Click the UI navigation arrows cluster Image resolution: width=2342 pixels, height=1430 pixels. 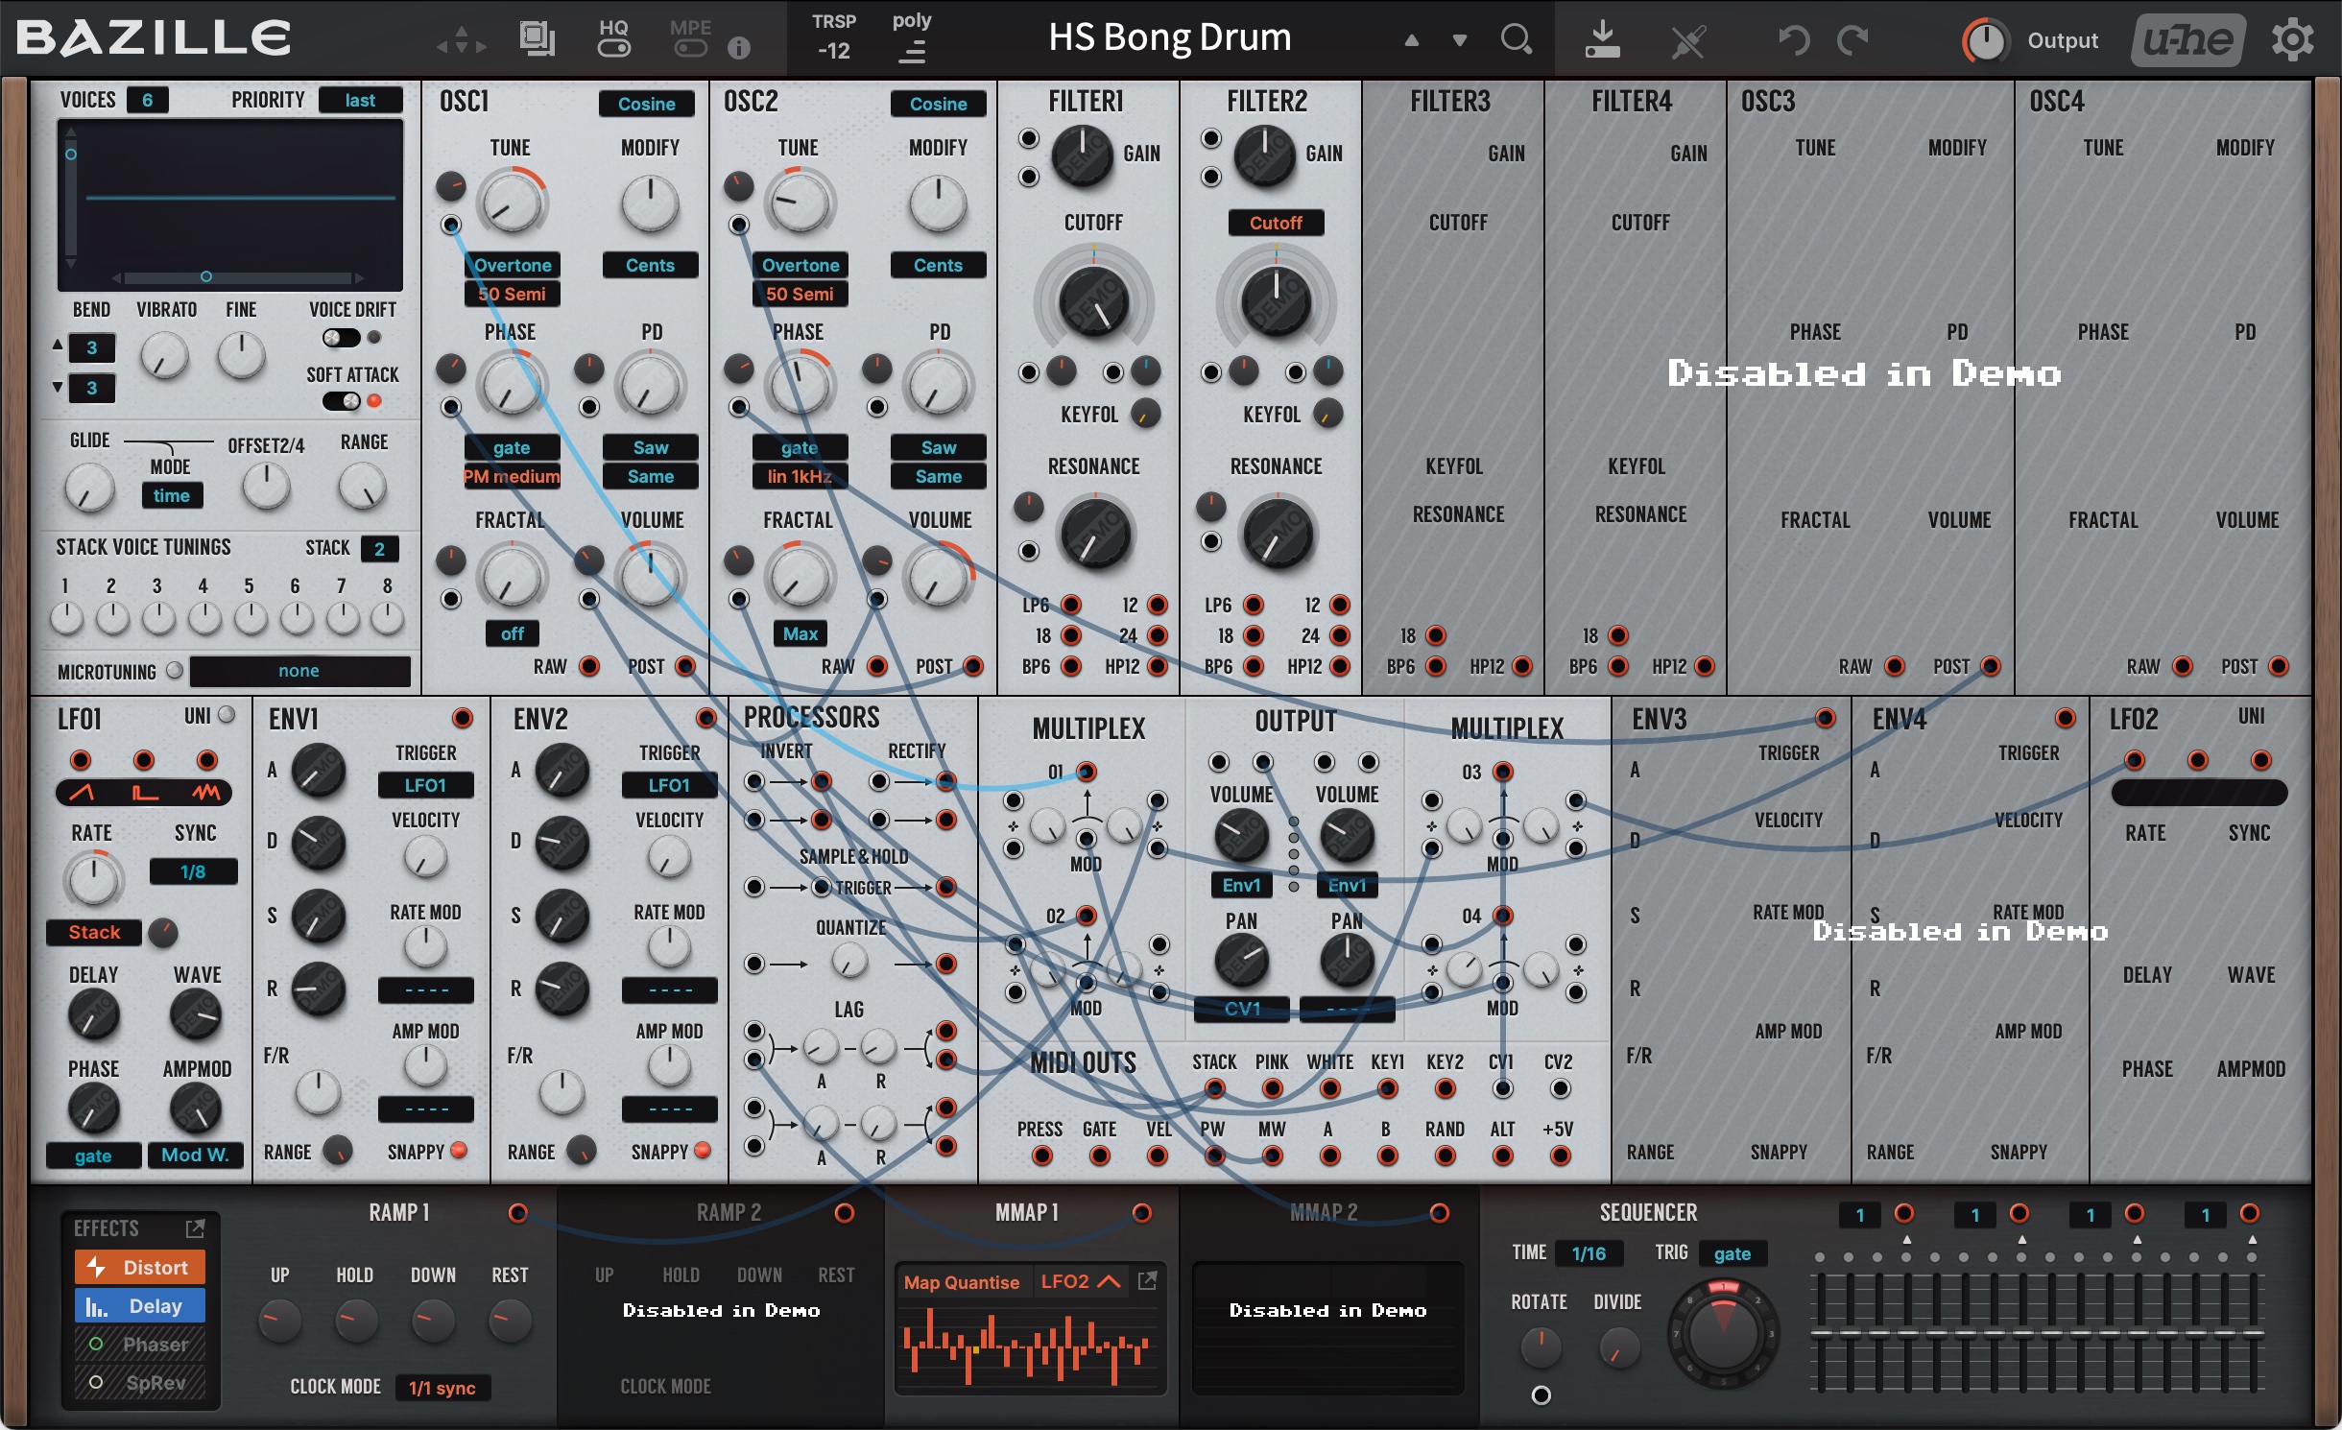pos(462,39)
